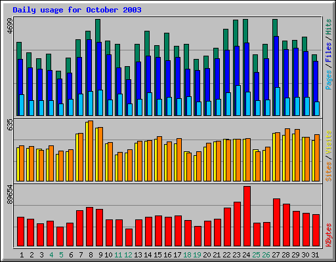This screenshot has width=336, height=262.
Task: Select the yellow Visits bar for day 19
Action: coord(195,168)
